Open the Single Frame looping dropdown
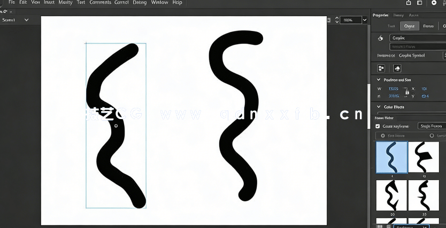Image resolution: width=446 pixels, height=228 pixels. pos(432,126)
